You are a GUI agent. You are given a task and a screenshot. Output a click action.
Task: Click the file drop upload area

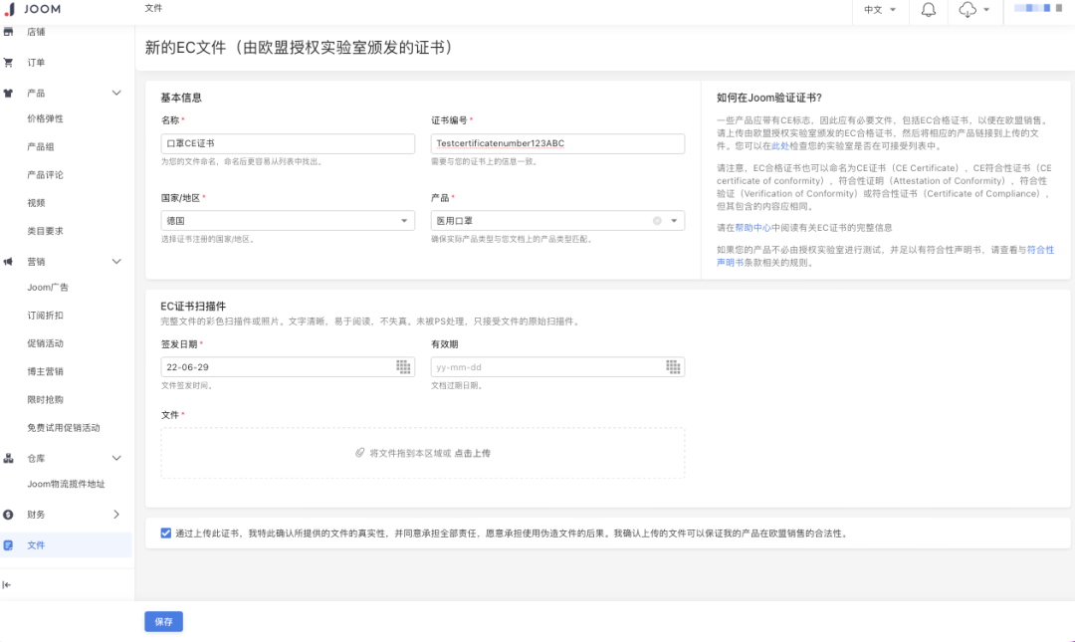[423, 453]
